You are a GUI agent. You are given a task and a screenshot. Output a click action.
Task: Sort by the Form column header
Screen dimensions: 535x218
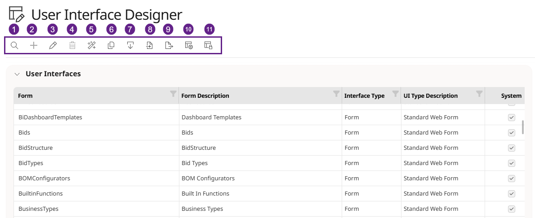[25, 96]
